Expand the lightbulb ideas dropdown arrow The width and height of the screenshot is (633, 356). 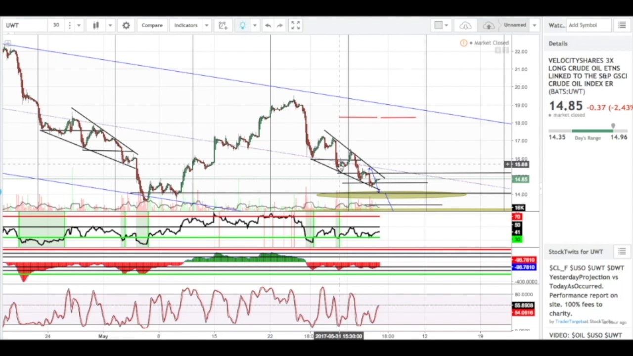pos(255,25)
